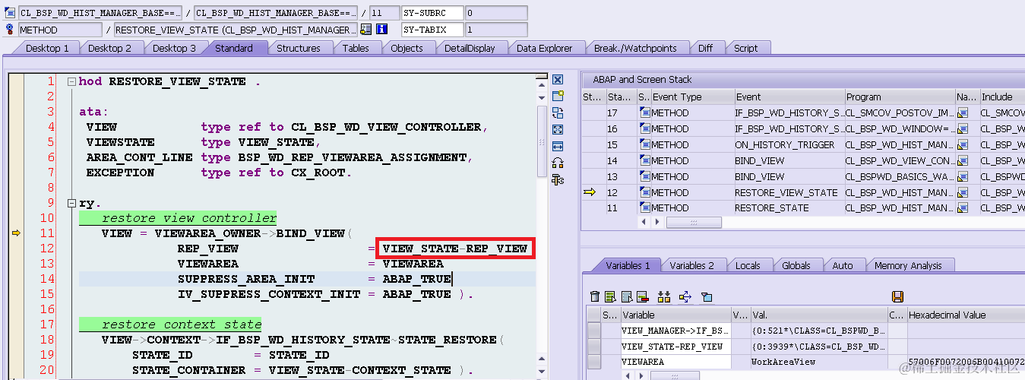Click the VIEW_STATE-REP_VIEW variable name cell
The height and width of the screenshot is (380, 1025).
coord(675,346)
